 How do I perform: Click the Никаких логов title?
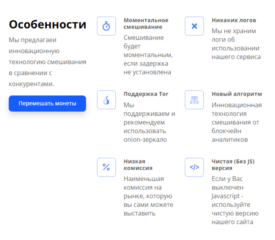(234, 20)
